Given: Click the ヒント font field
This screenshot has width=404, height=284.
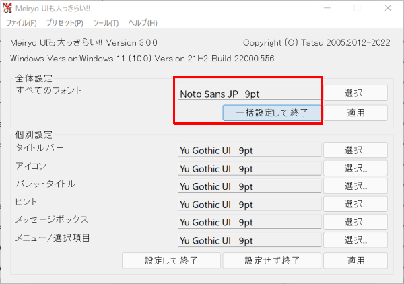Looking at the screenshot, I should click(249, 204).
